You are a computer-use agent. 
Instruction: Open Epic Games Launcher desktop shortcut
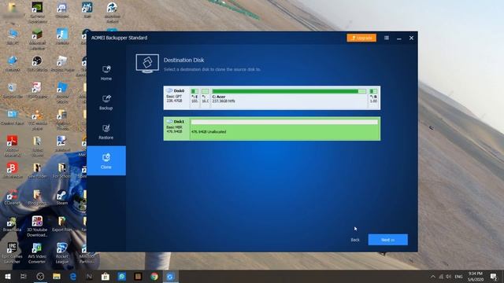point(13,253)
